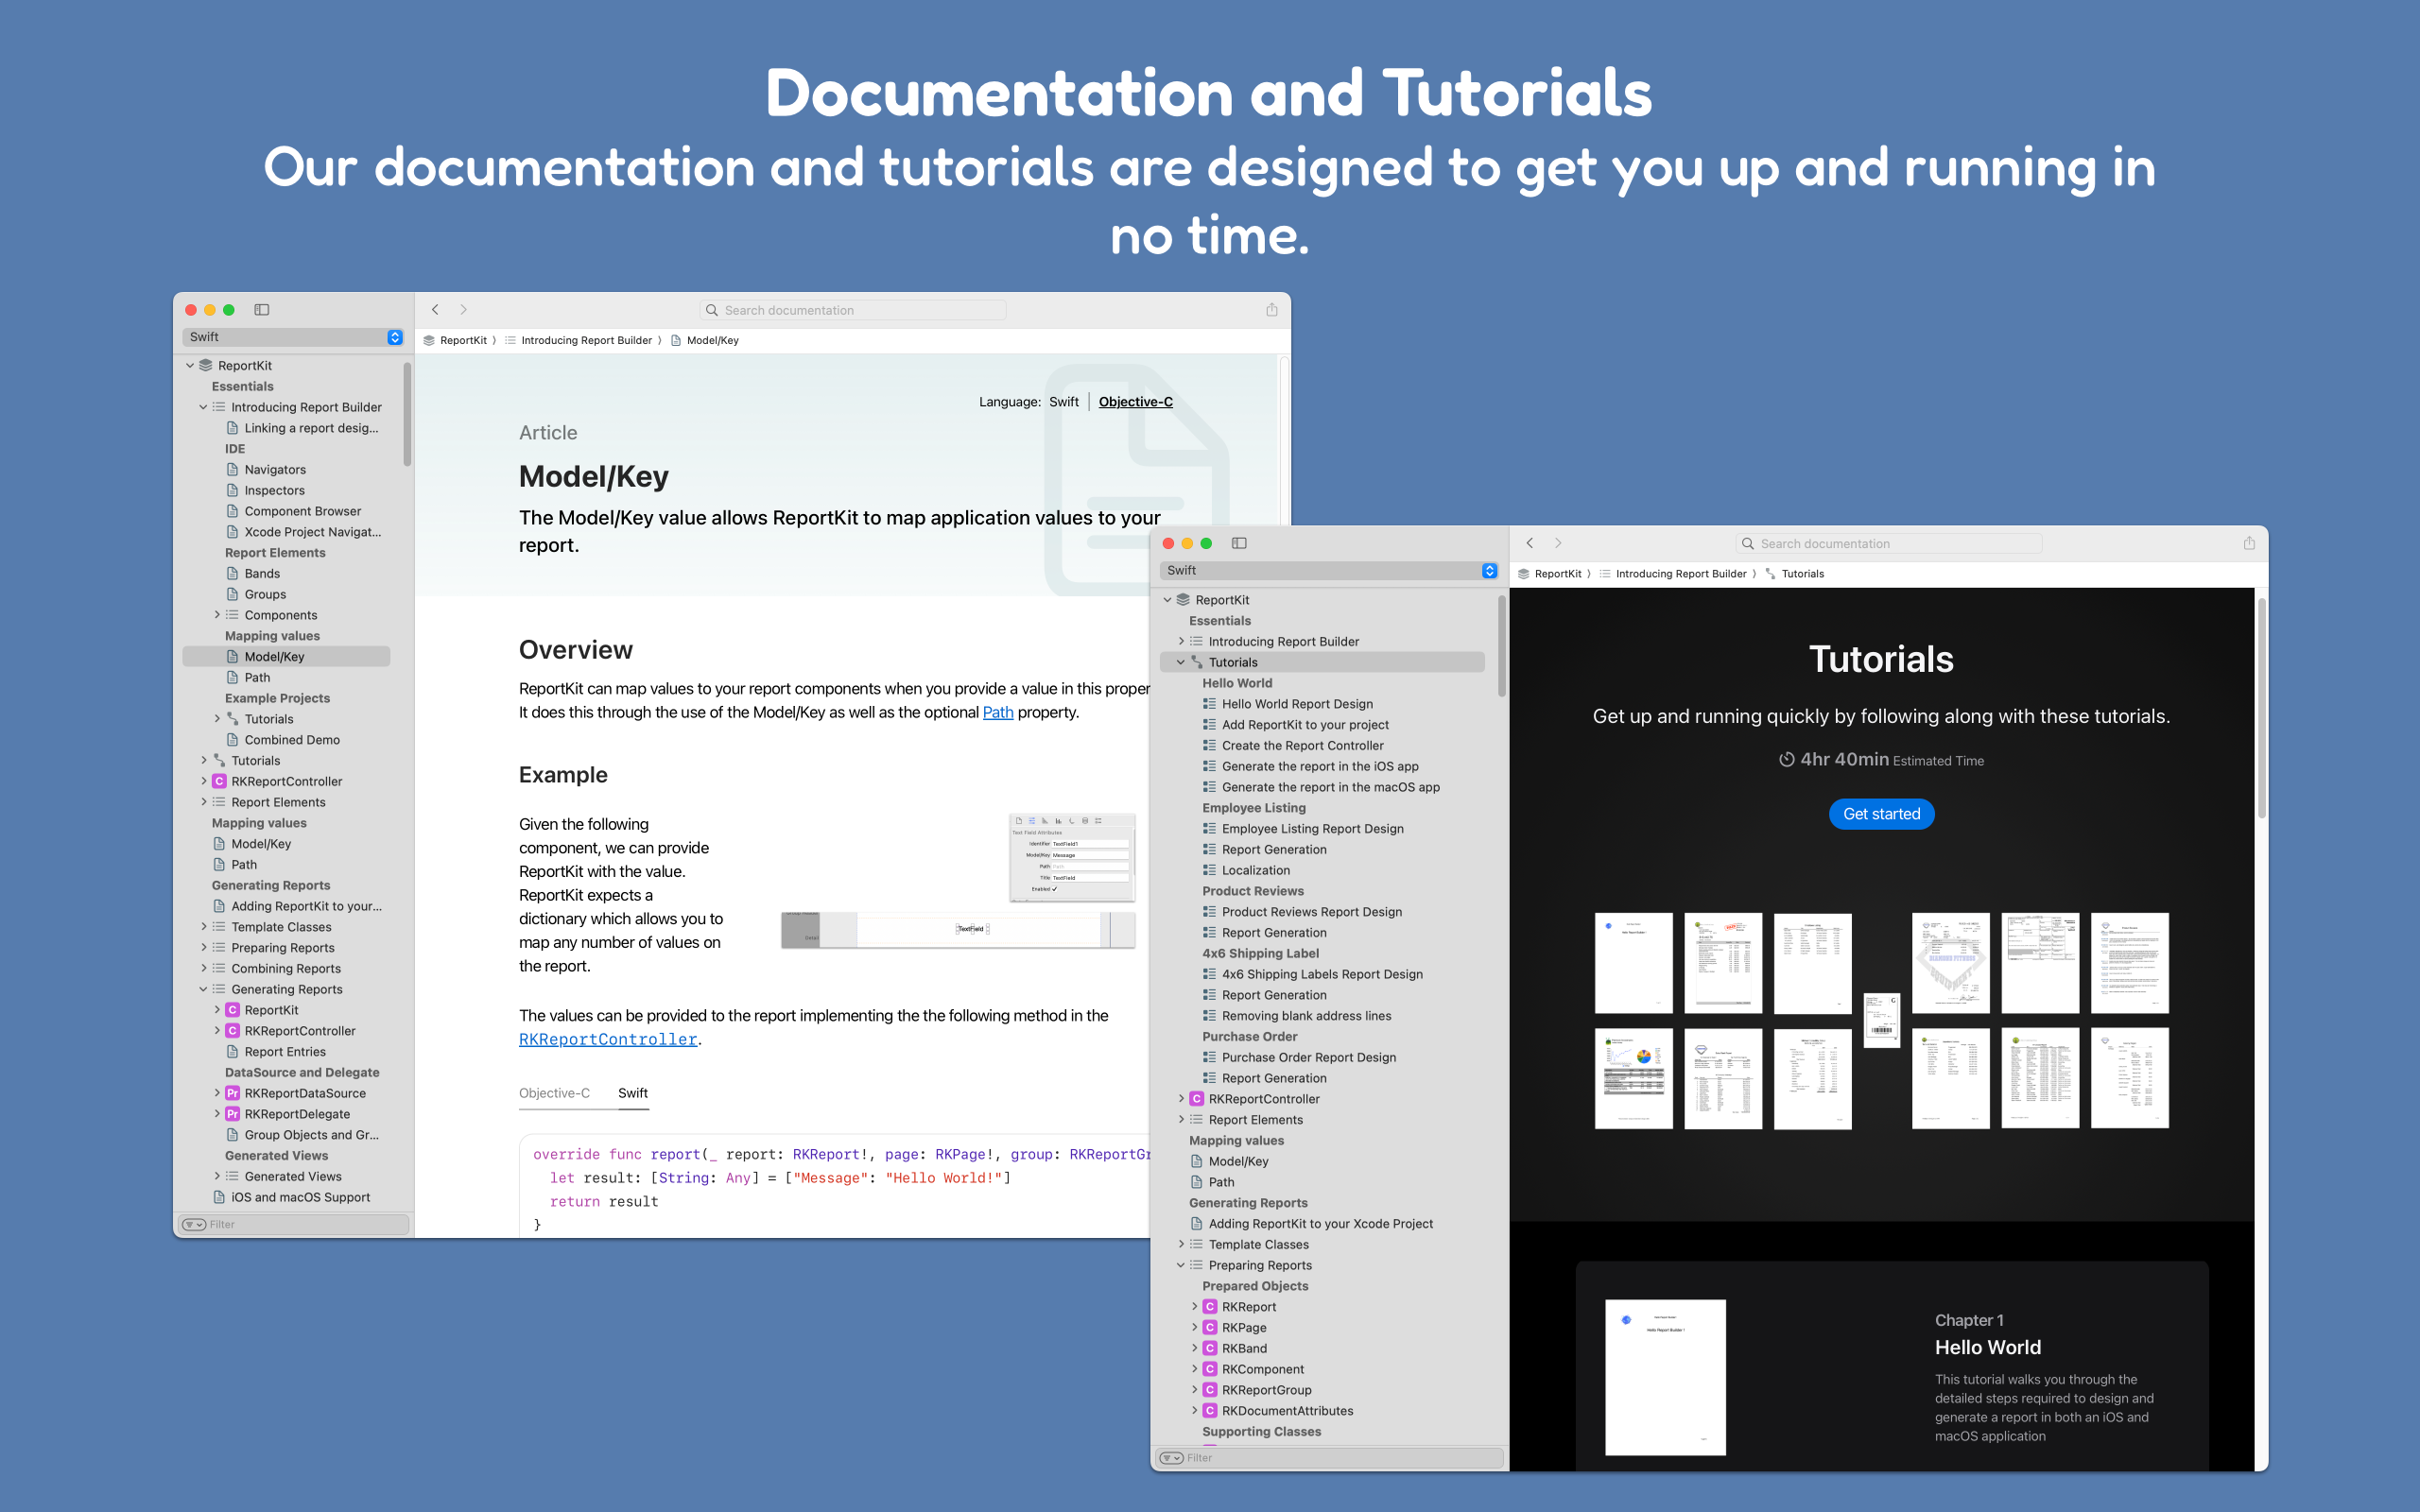Open the RKReportController link

[x=608, y=1040]
